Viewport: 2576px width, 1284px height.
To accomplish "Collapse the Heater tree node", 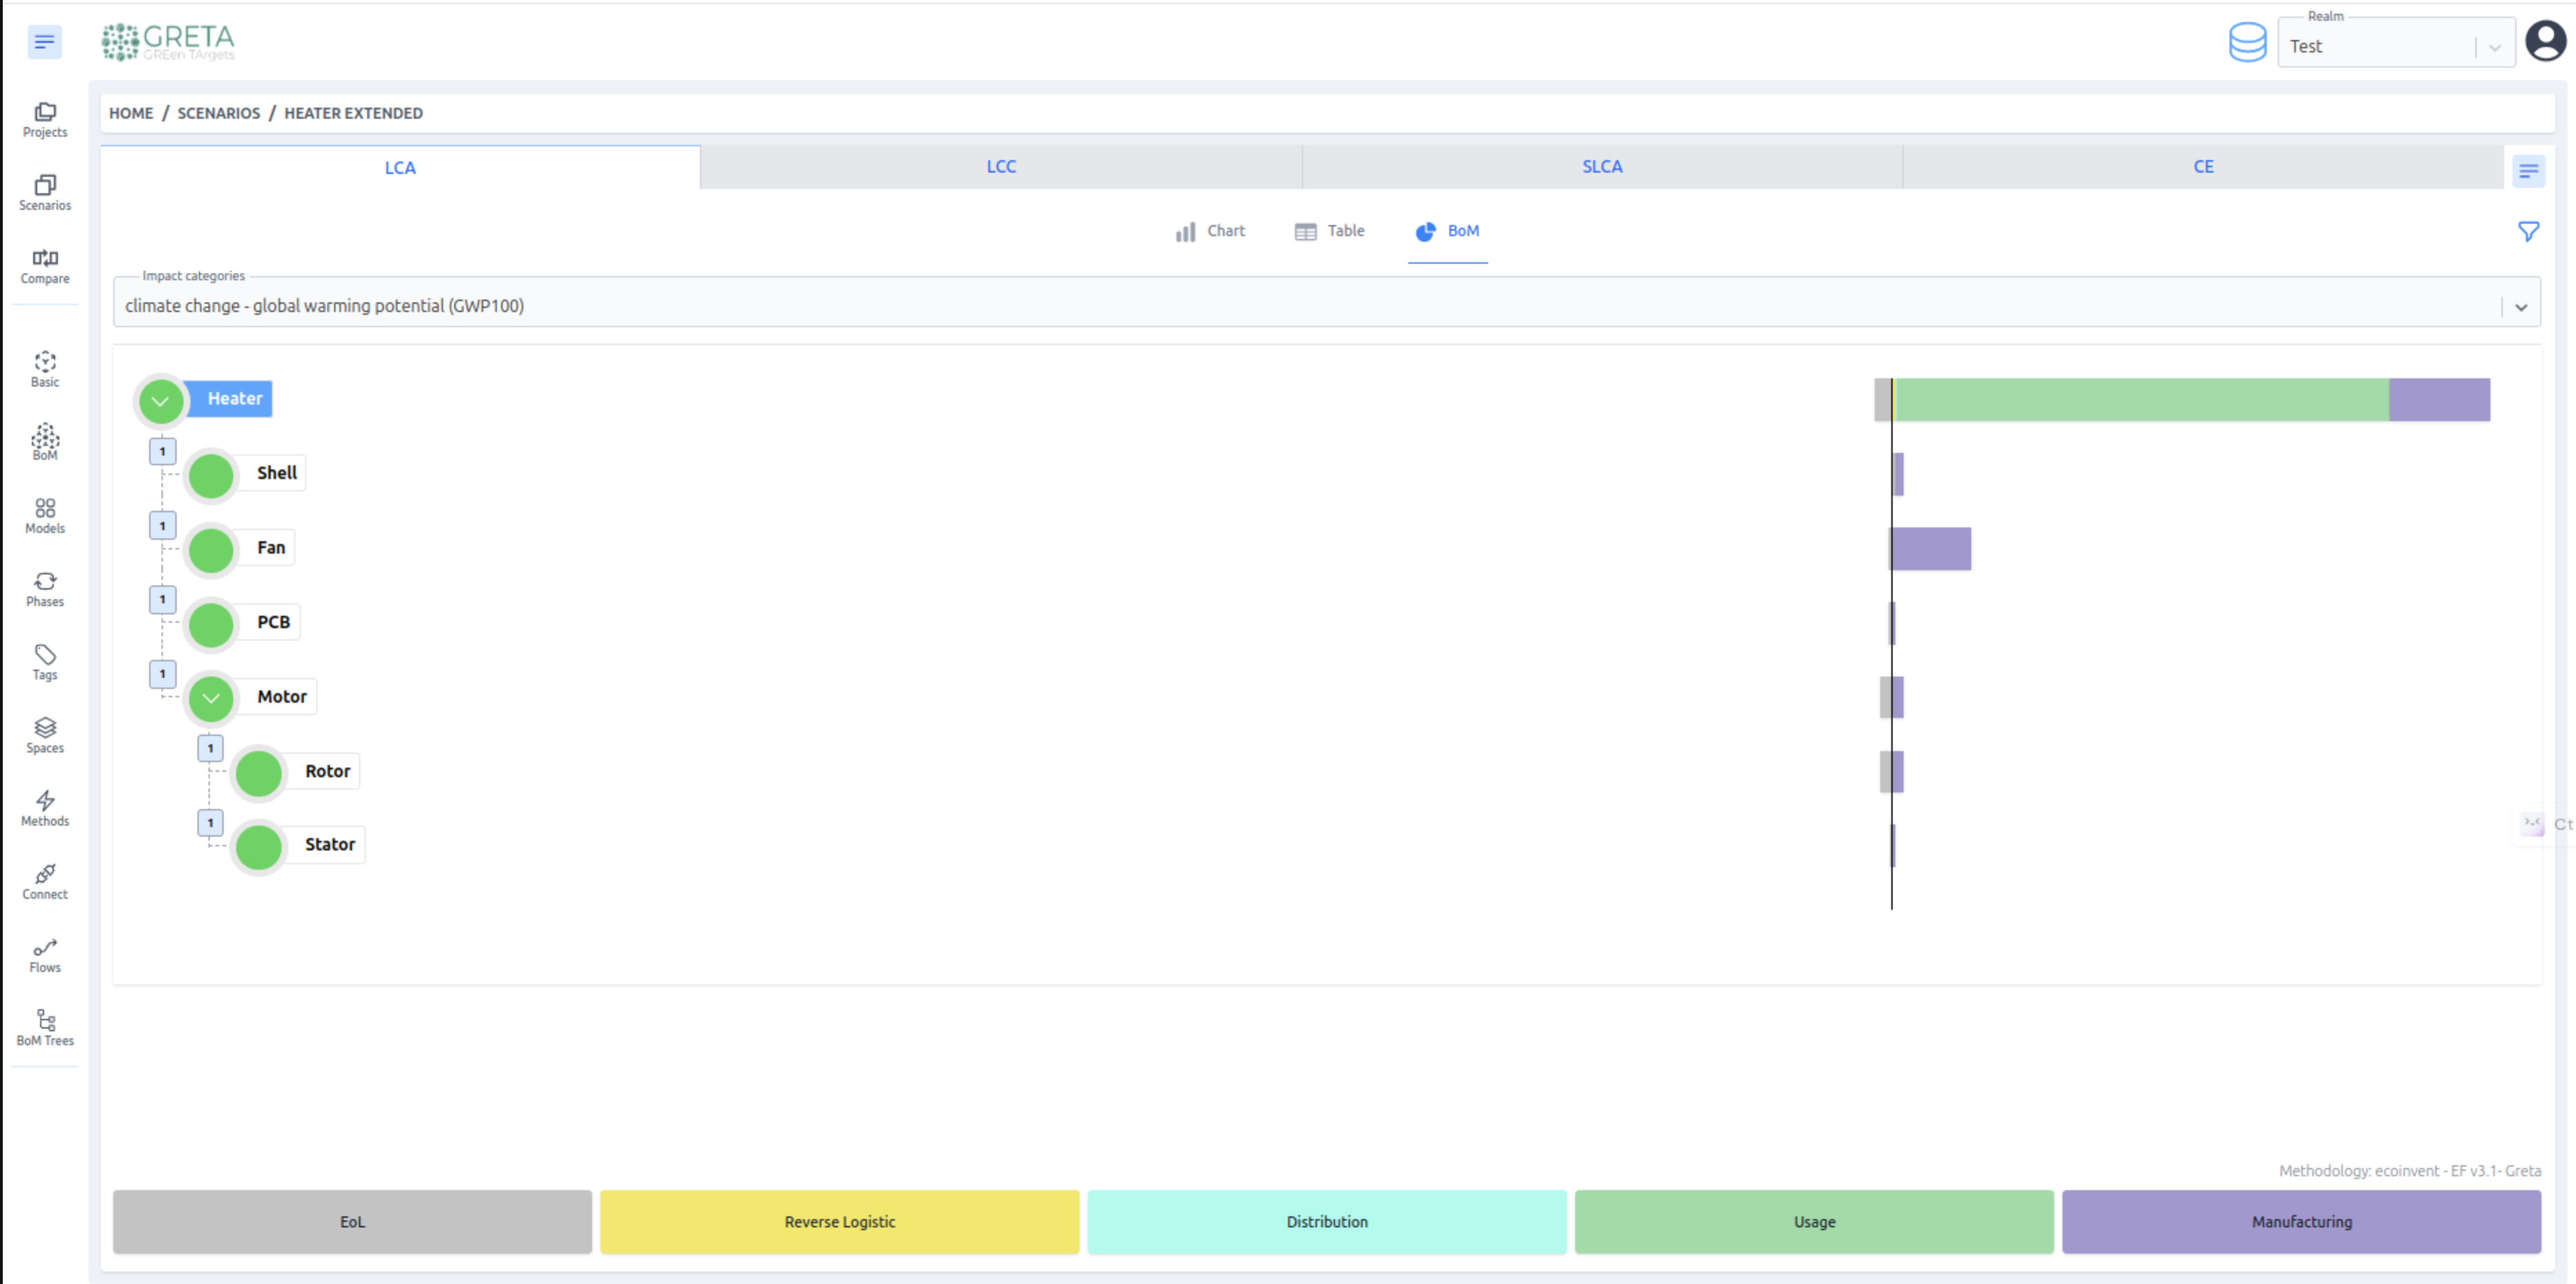I will (160, 401).
